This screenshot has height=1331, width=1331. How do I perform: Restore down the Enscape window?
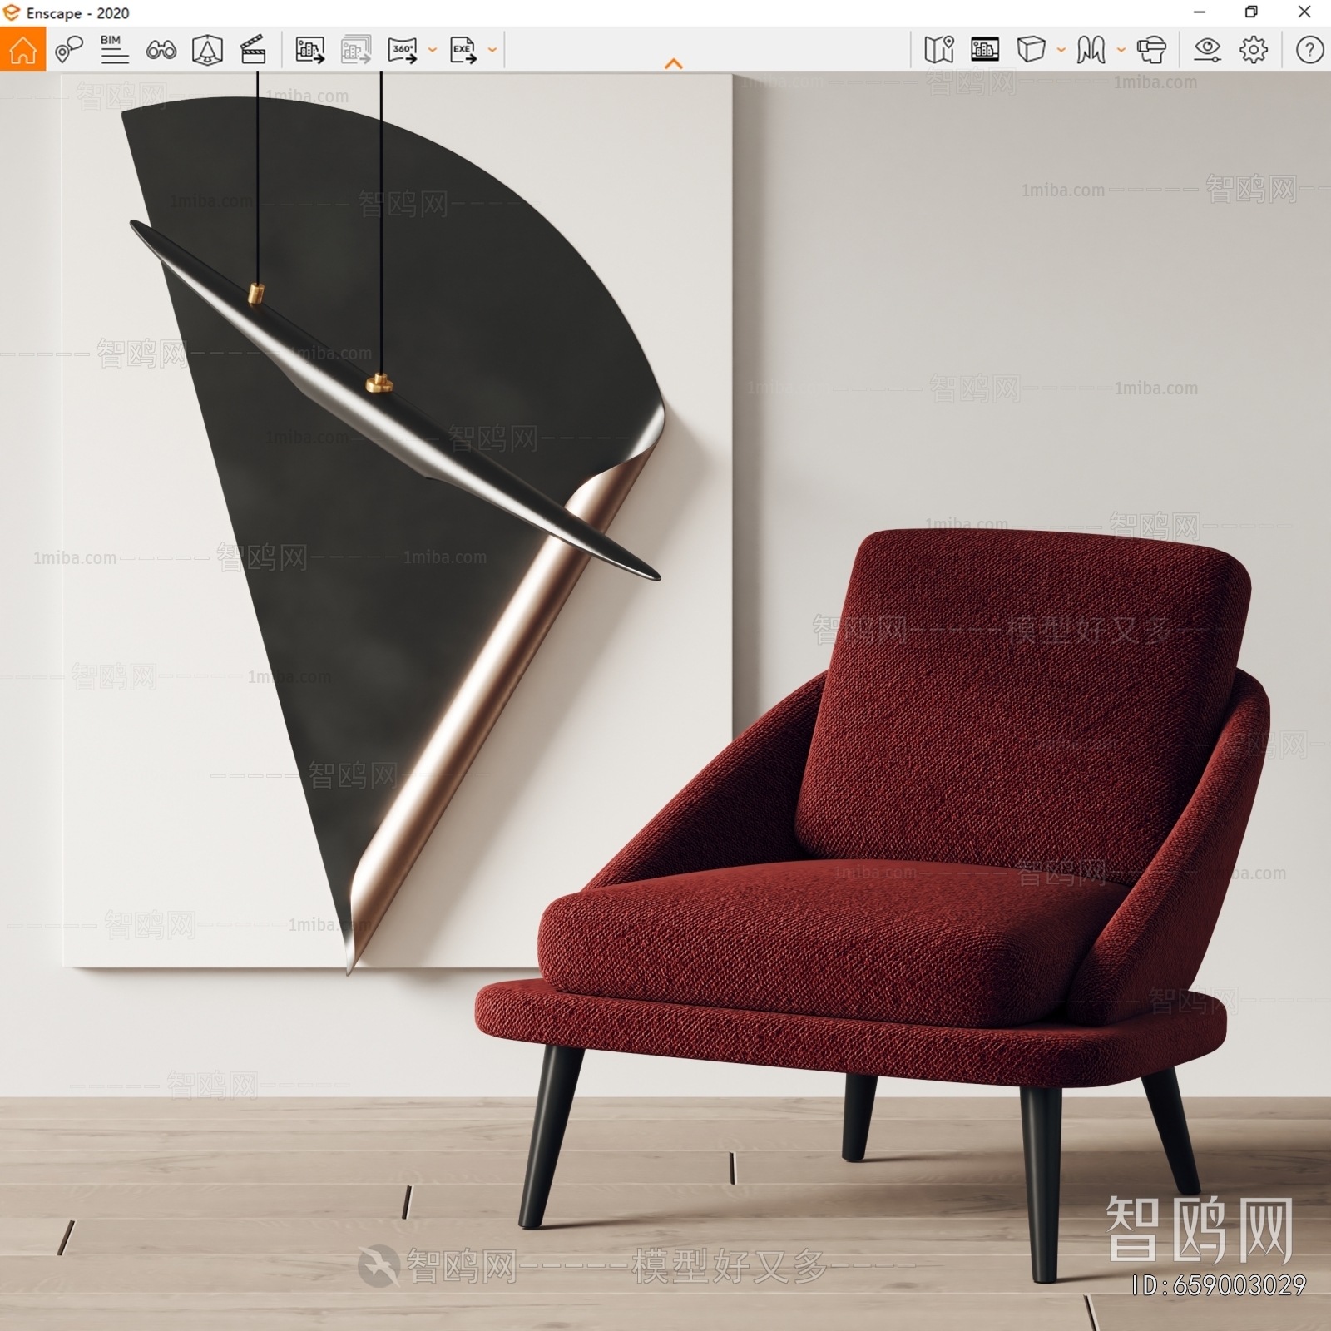[x=1251, y=12]
